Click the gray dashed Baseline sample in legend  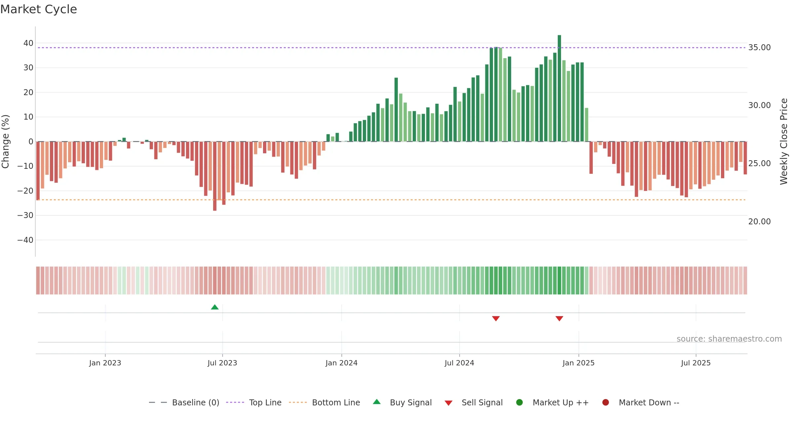158,402
